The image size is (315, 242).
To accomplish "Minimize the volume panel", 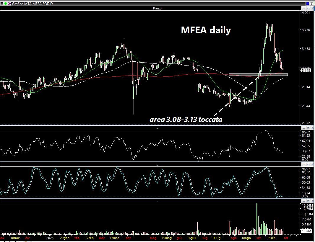I will pyautogui.click(x=304, y=201).
